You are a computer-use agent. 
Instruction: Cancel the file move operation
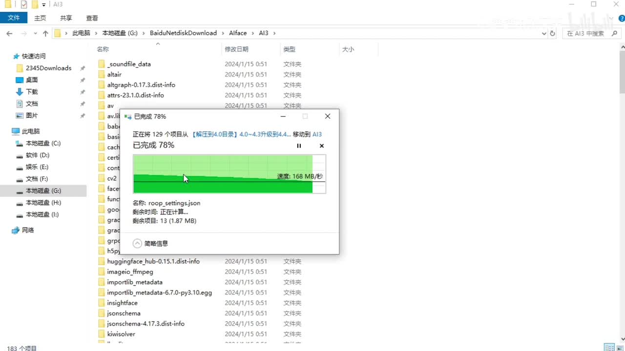[x=321, y=146]
